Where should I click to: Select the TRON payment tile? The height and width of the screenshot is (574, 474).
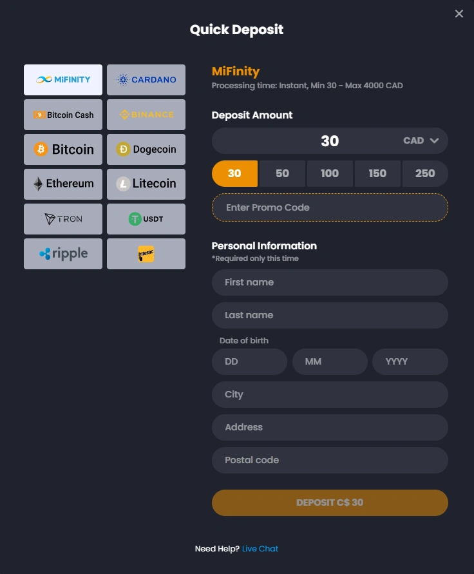(63, 219)
